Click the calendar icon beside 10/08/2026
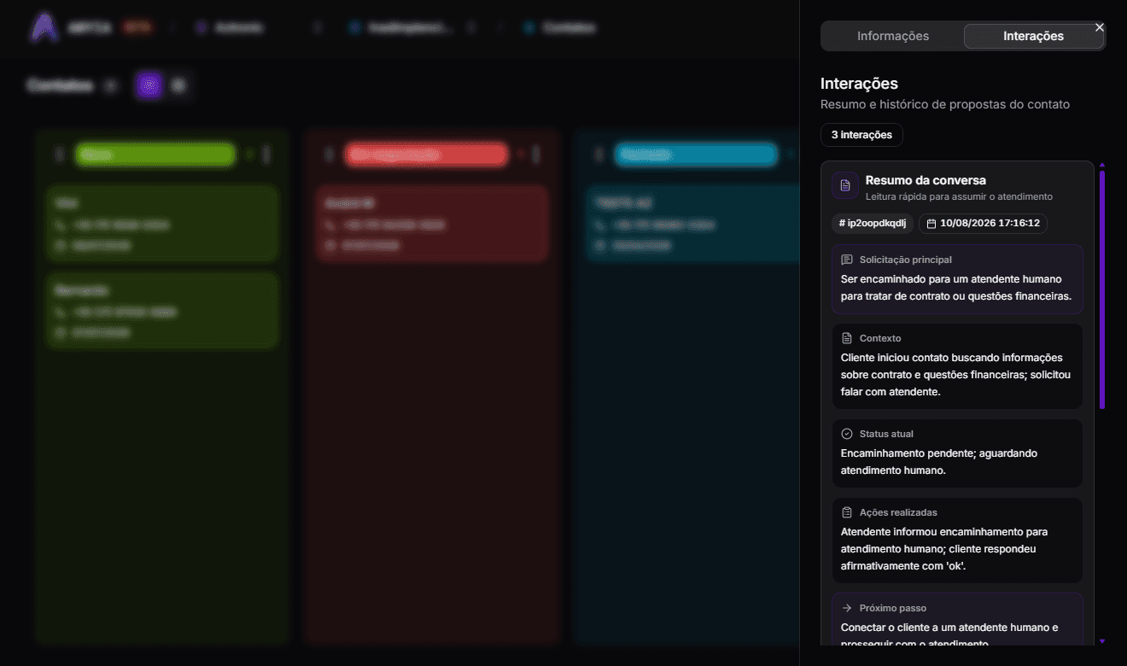 [x=931, y=224]
